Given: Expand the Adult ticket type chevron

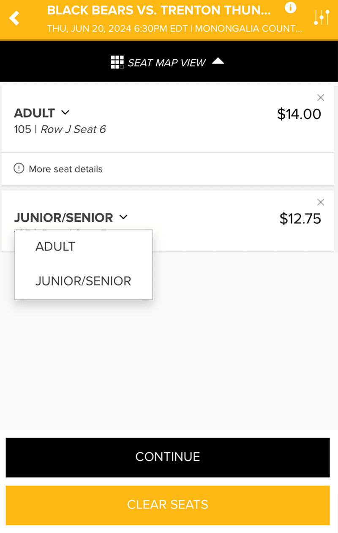Looking at the screenshot, I should pos(65,113).
